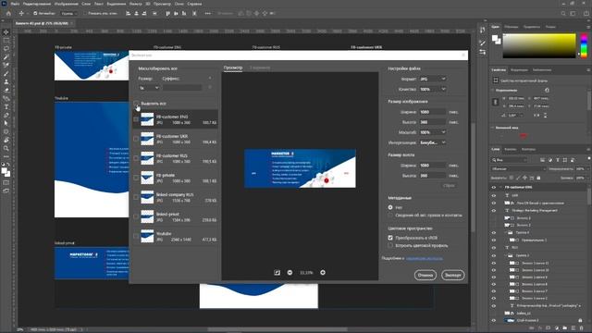Select linked-company RUS asset thumbnail

point(147,197)
